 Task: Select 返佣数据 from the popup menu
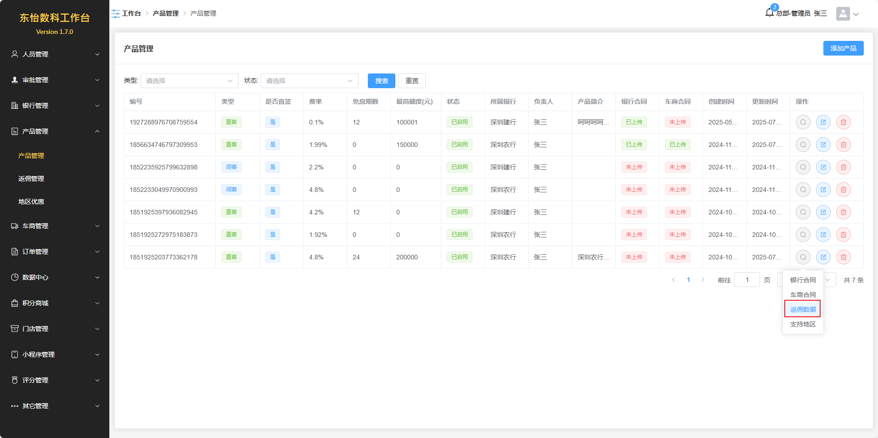coord(803,309)
